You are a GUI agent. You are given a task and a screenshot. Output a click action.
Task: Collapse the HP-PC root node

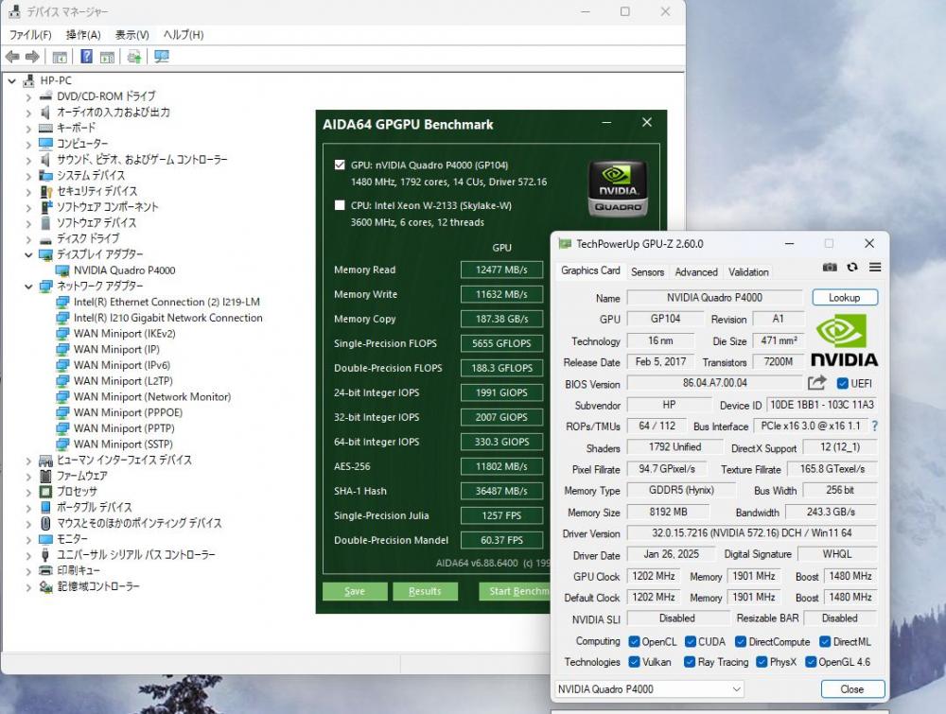(11, 80)
